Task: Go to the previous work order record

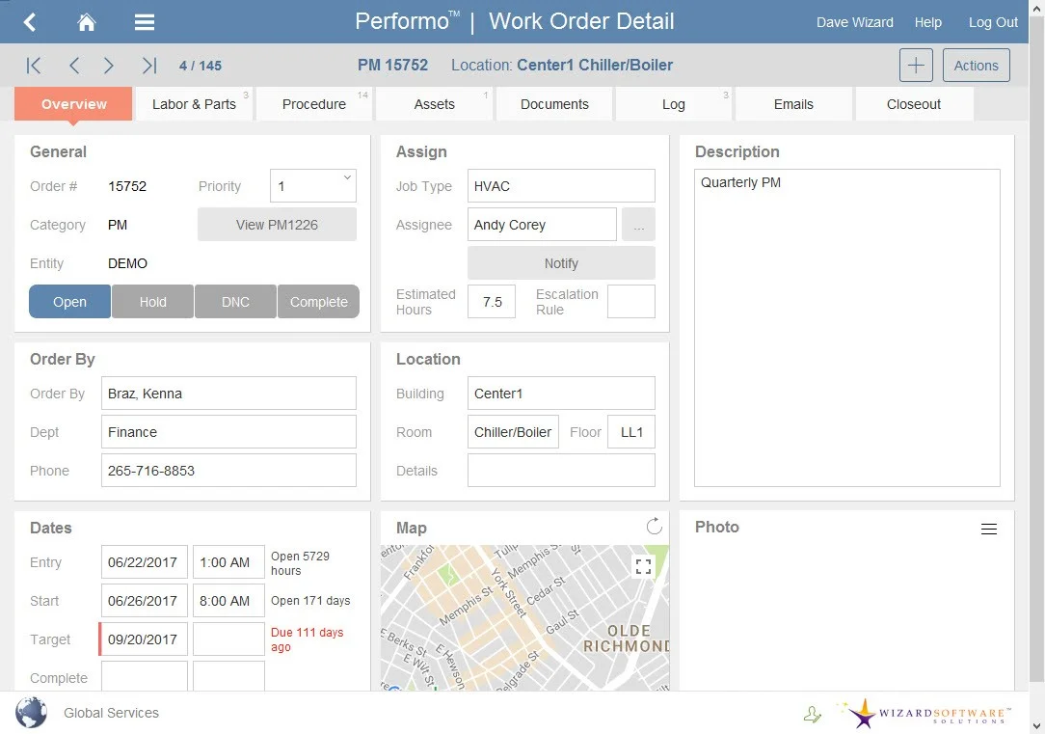Action: tap(74, 66)
